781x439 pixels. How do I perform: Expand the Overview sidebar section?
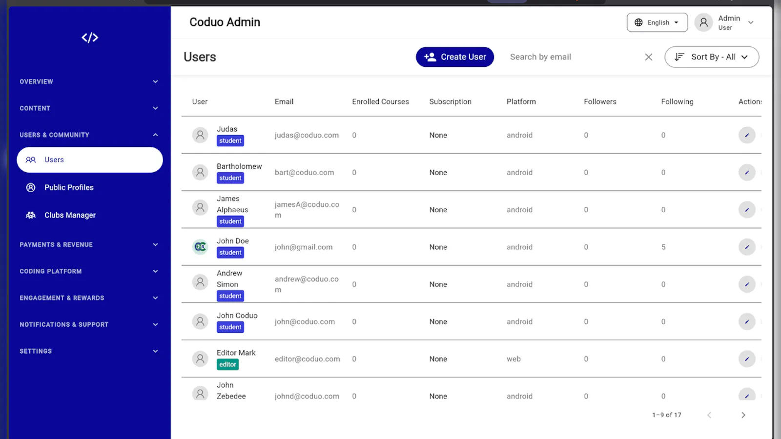pyautogui.click(x=89, y=81)
